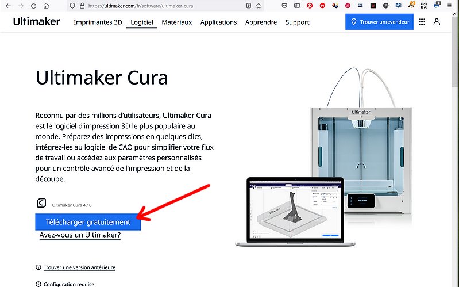
Task: Open the Imprimantes 3D menu
Action: [x=98, y=22]
